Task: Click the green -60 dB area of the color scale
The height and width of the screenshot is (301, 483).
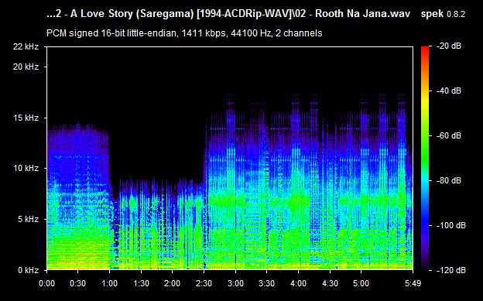Action: coord(425,135)
